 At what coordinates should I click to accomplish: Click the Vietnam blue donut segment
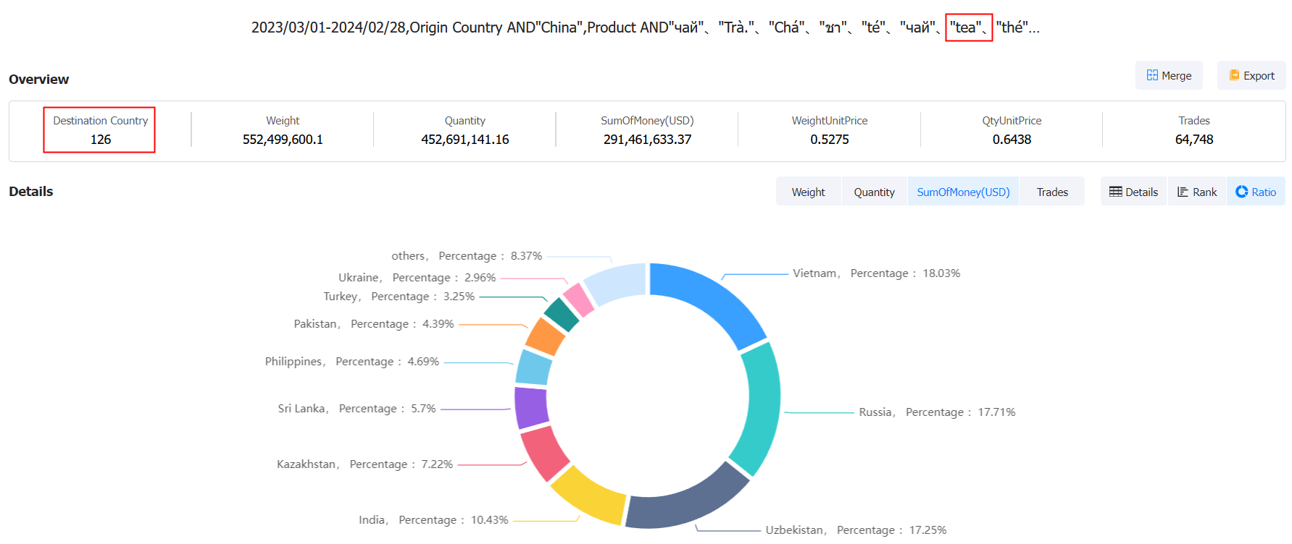714,299
